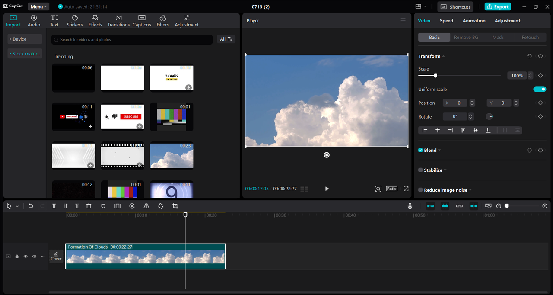Expand the Device source list
Image resolution: width=553 pixels, height=295 pixels.
(25, 39)
